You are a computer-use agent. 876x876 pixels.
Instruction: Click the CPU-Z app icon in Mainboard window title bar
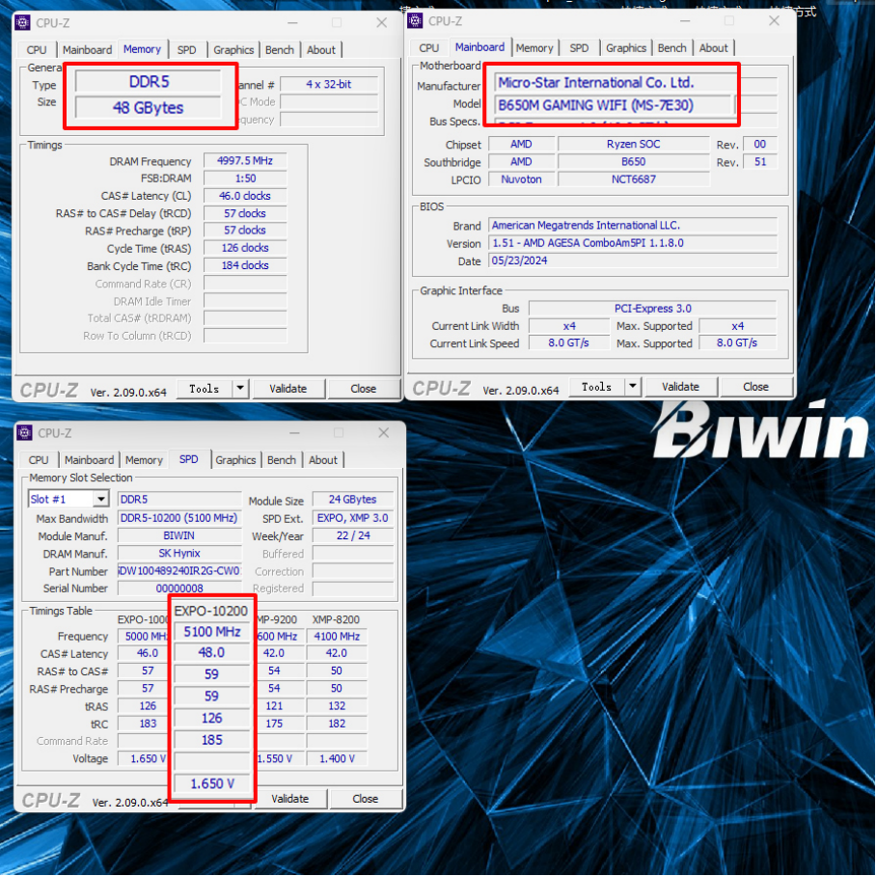[415, 21]
